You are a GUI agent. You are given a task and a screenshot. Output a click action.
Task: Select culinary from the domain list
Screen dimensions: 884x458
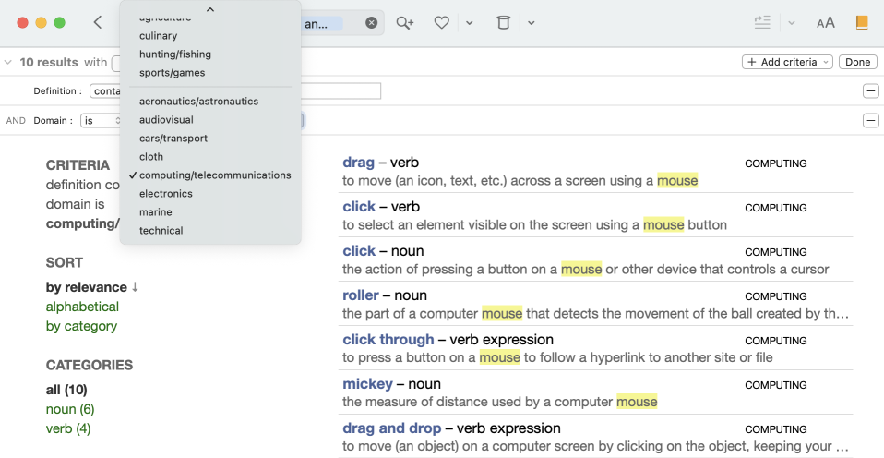(x=158, y=36)
